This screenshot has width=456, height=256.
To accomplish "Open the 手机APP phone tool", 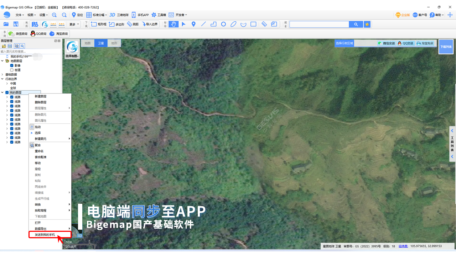I will pos(140,15).
